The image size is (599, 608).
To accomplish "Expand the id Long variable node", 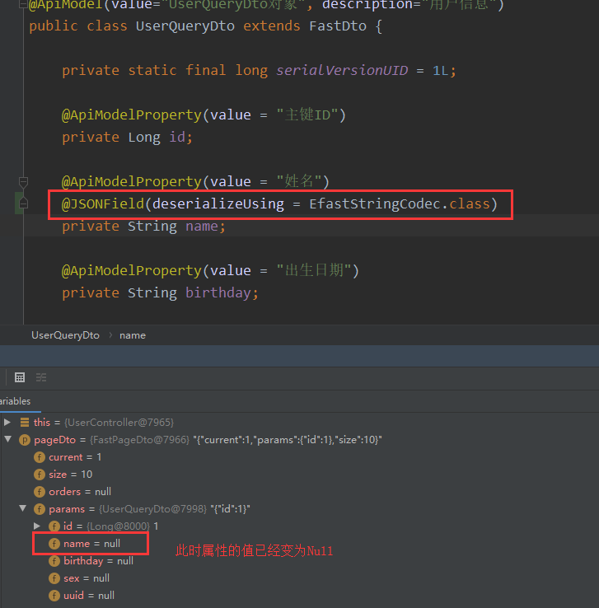I will click(x=37, y=526).
